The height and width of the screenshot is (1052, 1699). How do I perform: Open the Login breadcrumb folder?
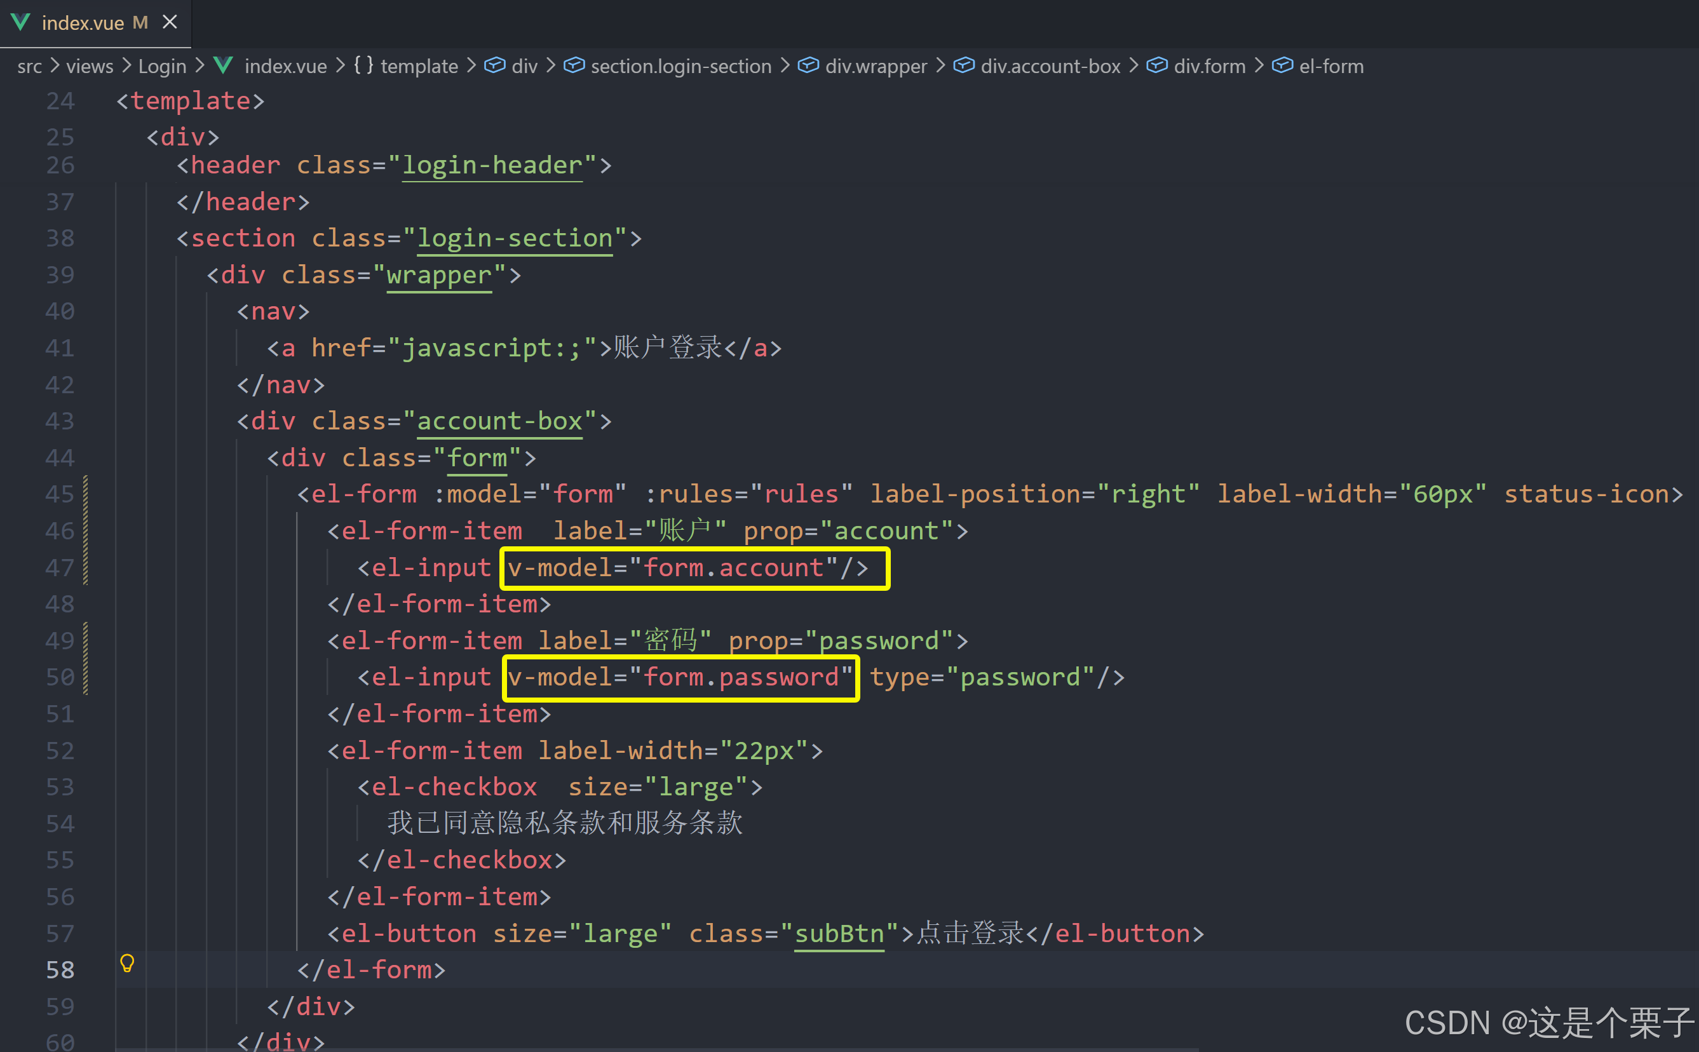click(161, 66)
